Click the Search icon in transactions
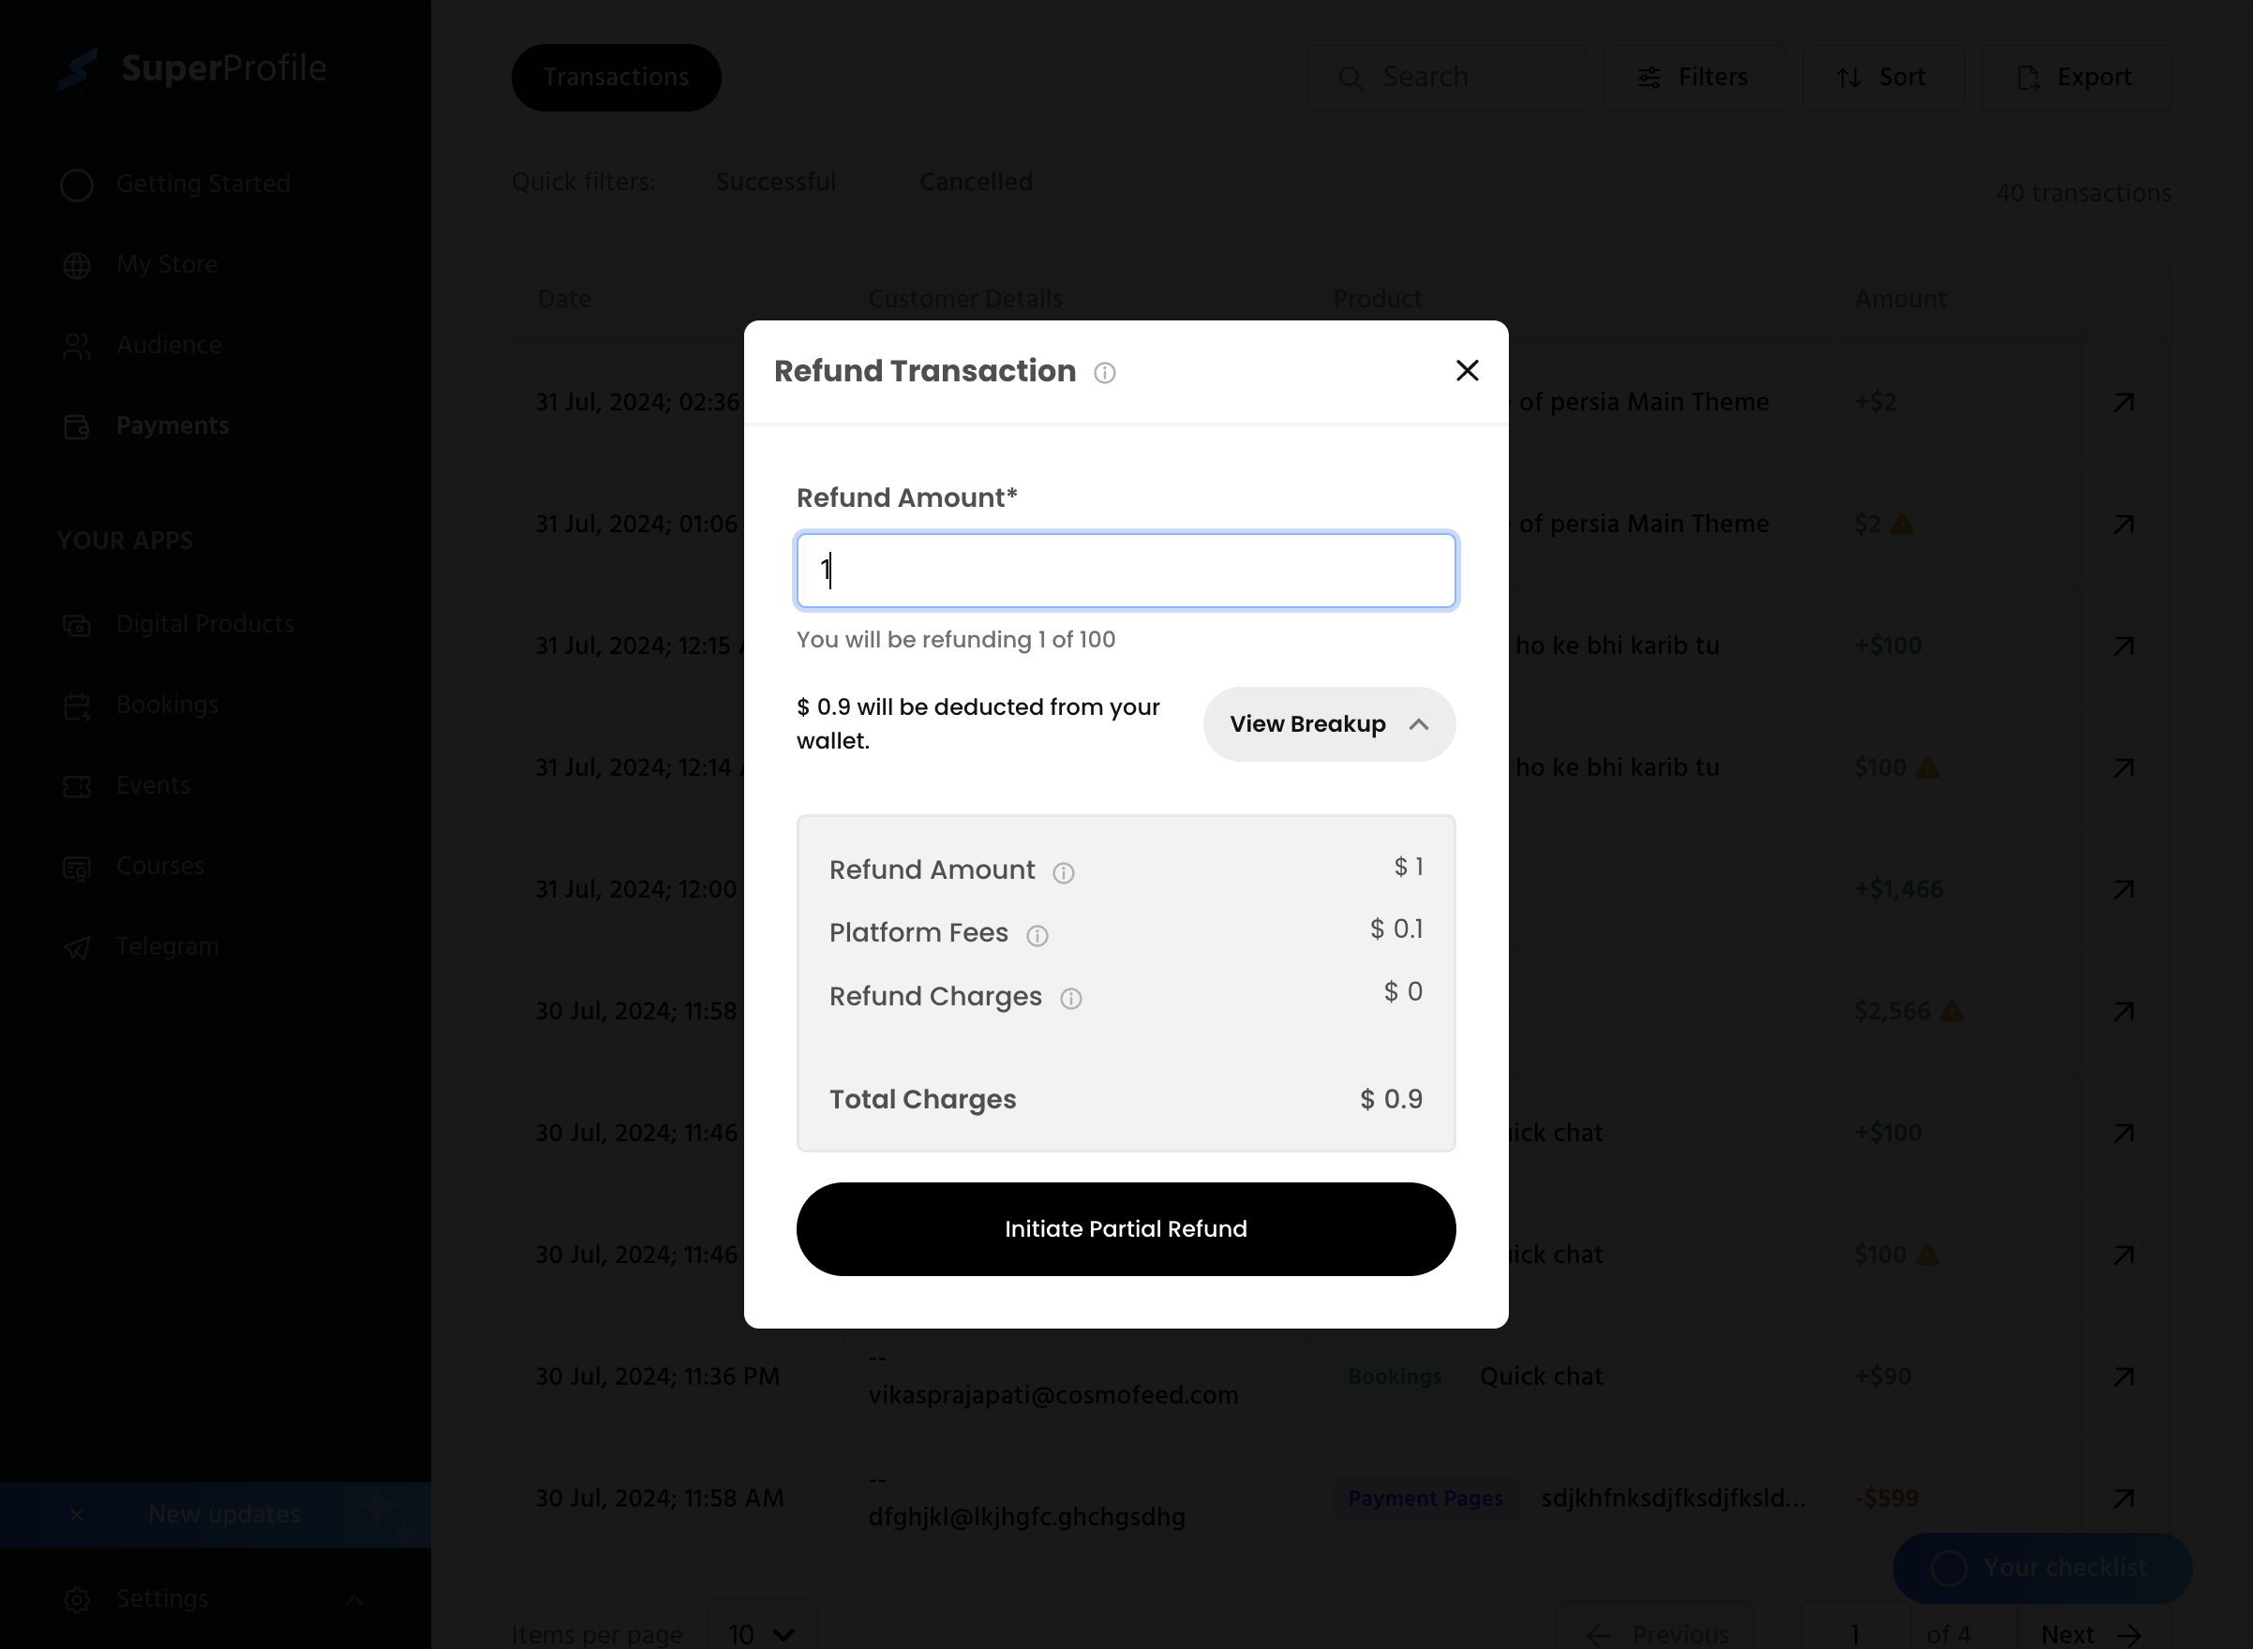Image resolution: width=2253 pixels, height=1649 pixels. pos(1352,79)
